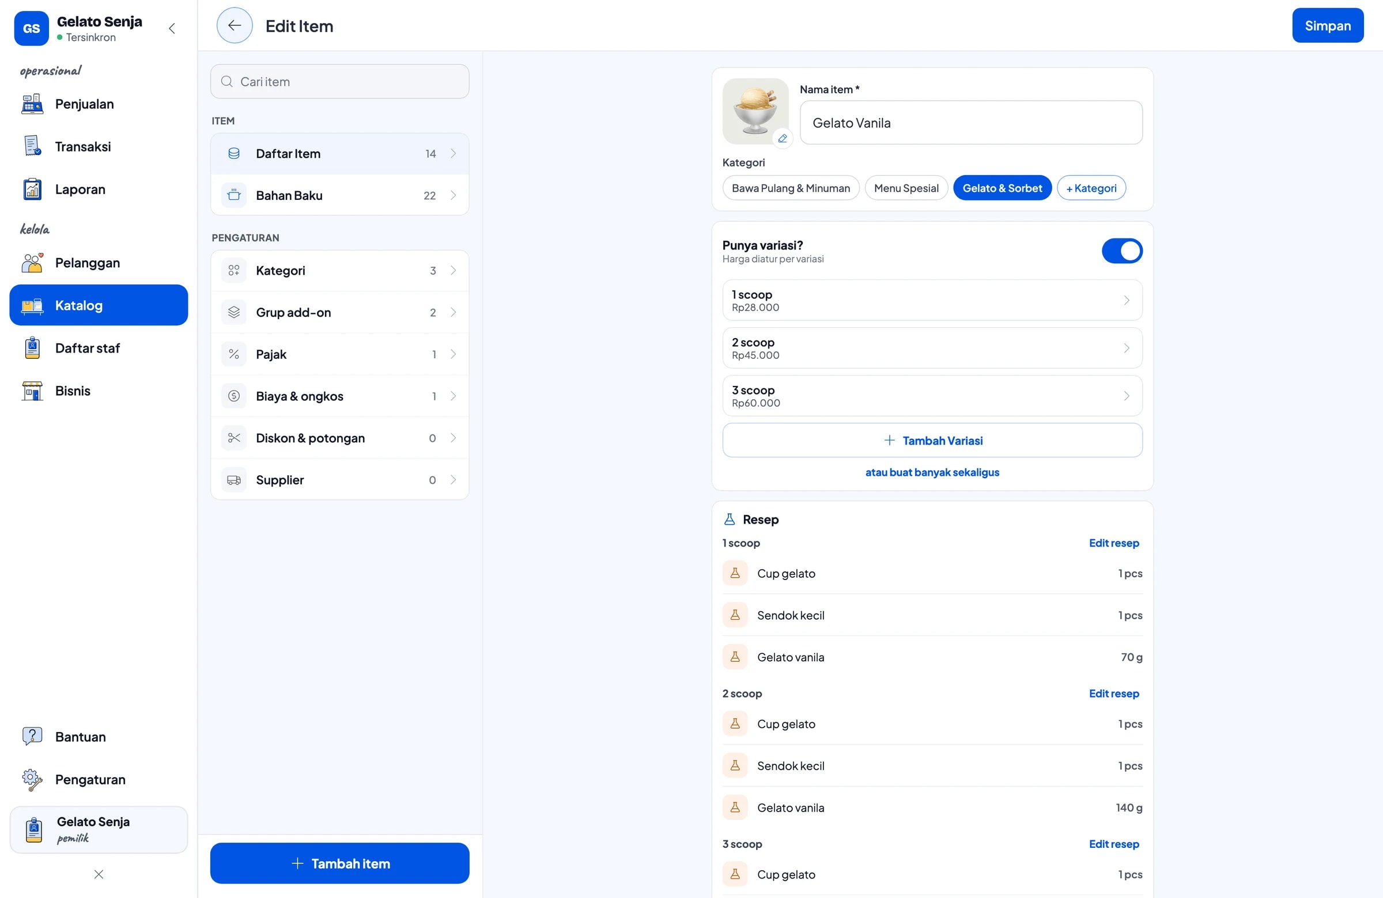This screenshot has width=1383, height=898.
Task: Select the Menu Spesial category chip
Action: click(906, 188)
